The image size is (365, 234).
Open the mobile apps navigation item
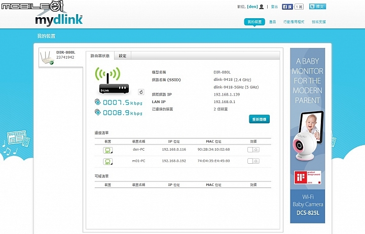click(x=294, y=22)
